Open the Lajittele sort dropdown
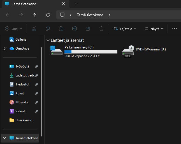The image size is (181, 144). [x=124, y=29]
